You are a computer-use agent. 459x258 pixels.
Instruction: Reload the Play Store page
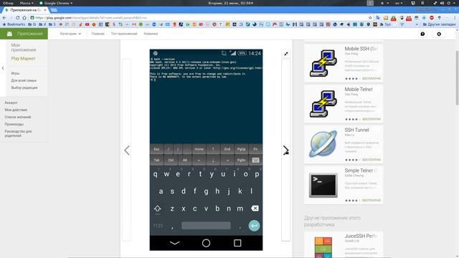pyautogui.click(x=17, y=18)
